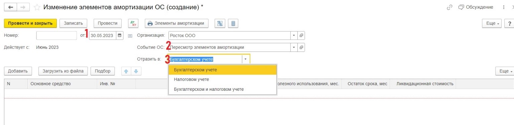
Task: Expand the Событие ОС dropdown arrow
Action: tap(294, 47)
